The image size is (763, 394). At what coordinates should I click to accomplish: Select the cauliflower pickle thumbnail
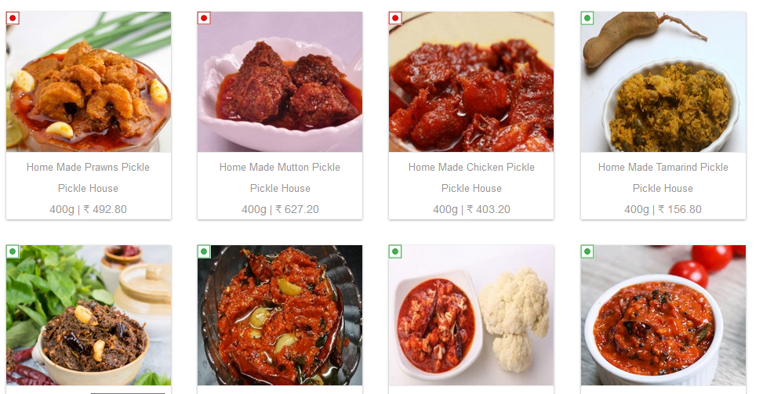[x=471, y=316]
